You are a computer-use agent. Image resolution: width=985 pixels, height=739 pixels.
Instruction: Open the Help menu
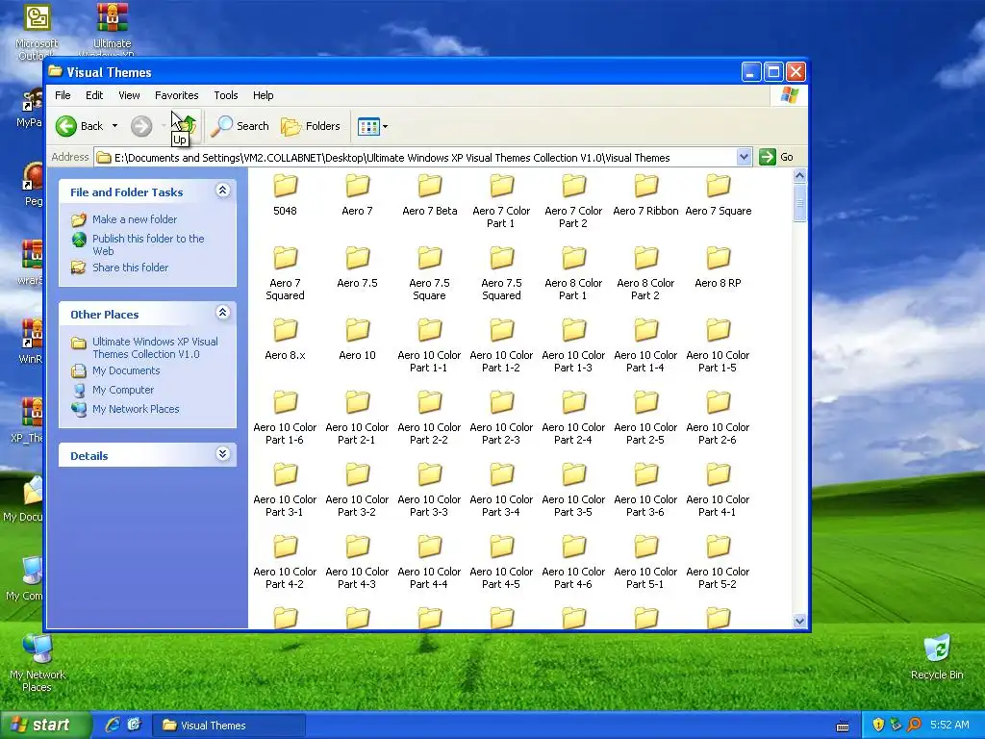pyautogui.click(x=264, y=95)
